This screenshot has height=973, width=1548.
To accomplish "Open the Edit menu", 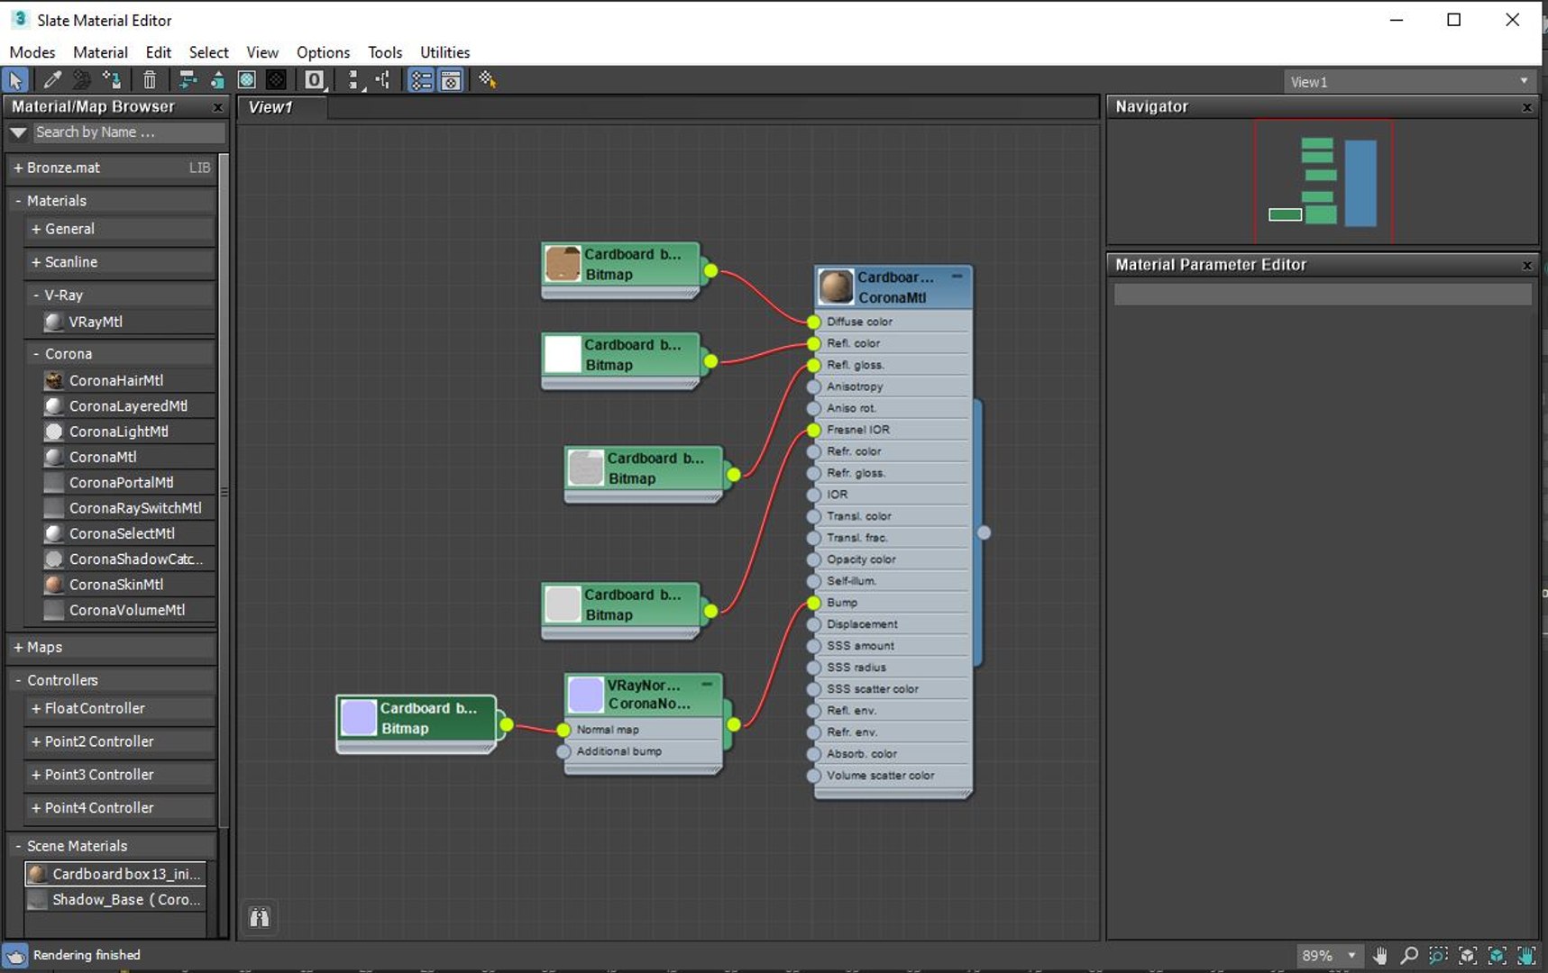I will click(158, 52).
